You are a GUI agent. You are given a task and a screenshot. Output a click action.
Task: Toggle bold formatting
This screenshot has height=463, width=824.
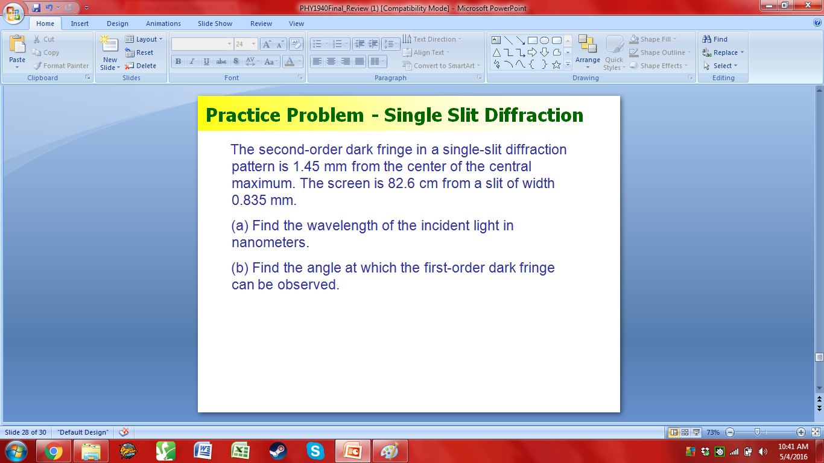pos(178,61)
